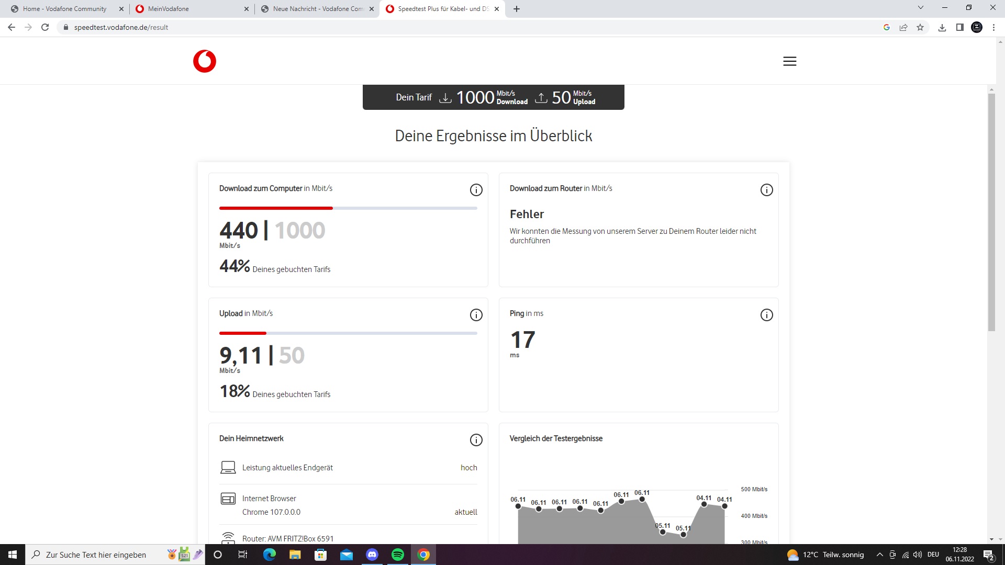Viewport: 1005px width, 565px height.
Task: Open info for Download zum Computer
Action: point(476,190)
